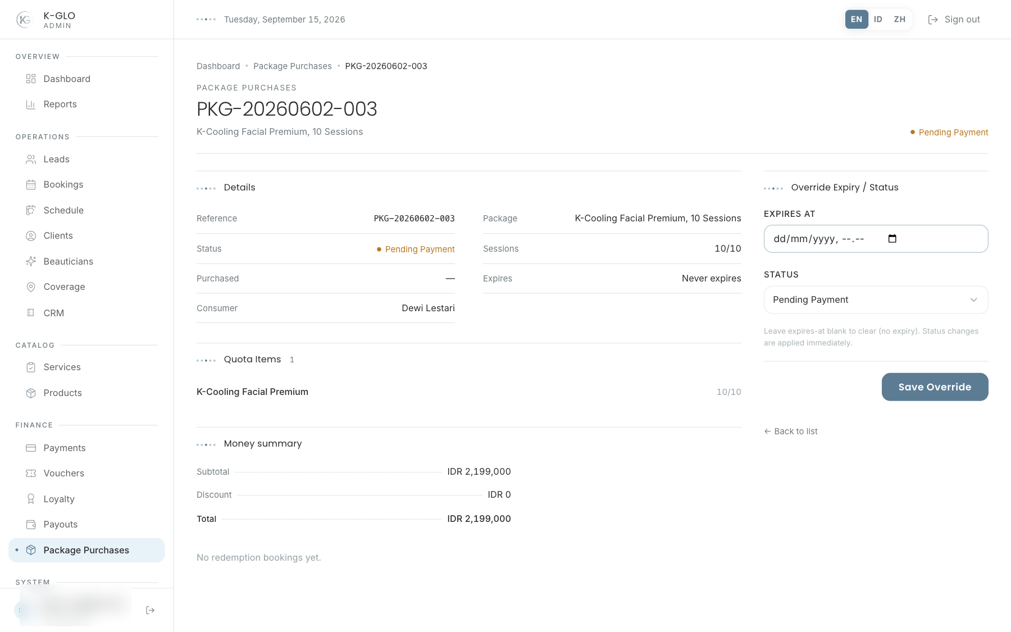
Task: Click the Pending Payment badge under the title
Action: coord(949,133)
